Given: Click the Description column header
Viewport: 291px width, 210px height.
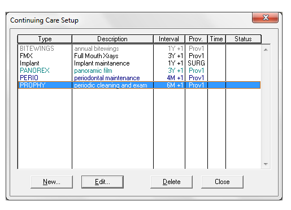Looking at the screenshot, I should tap(112, 39).
